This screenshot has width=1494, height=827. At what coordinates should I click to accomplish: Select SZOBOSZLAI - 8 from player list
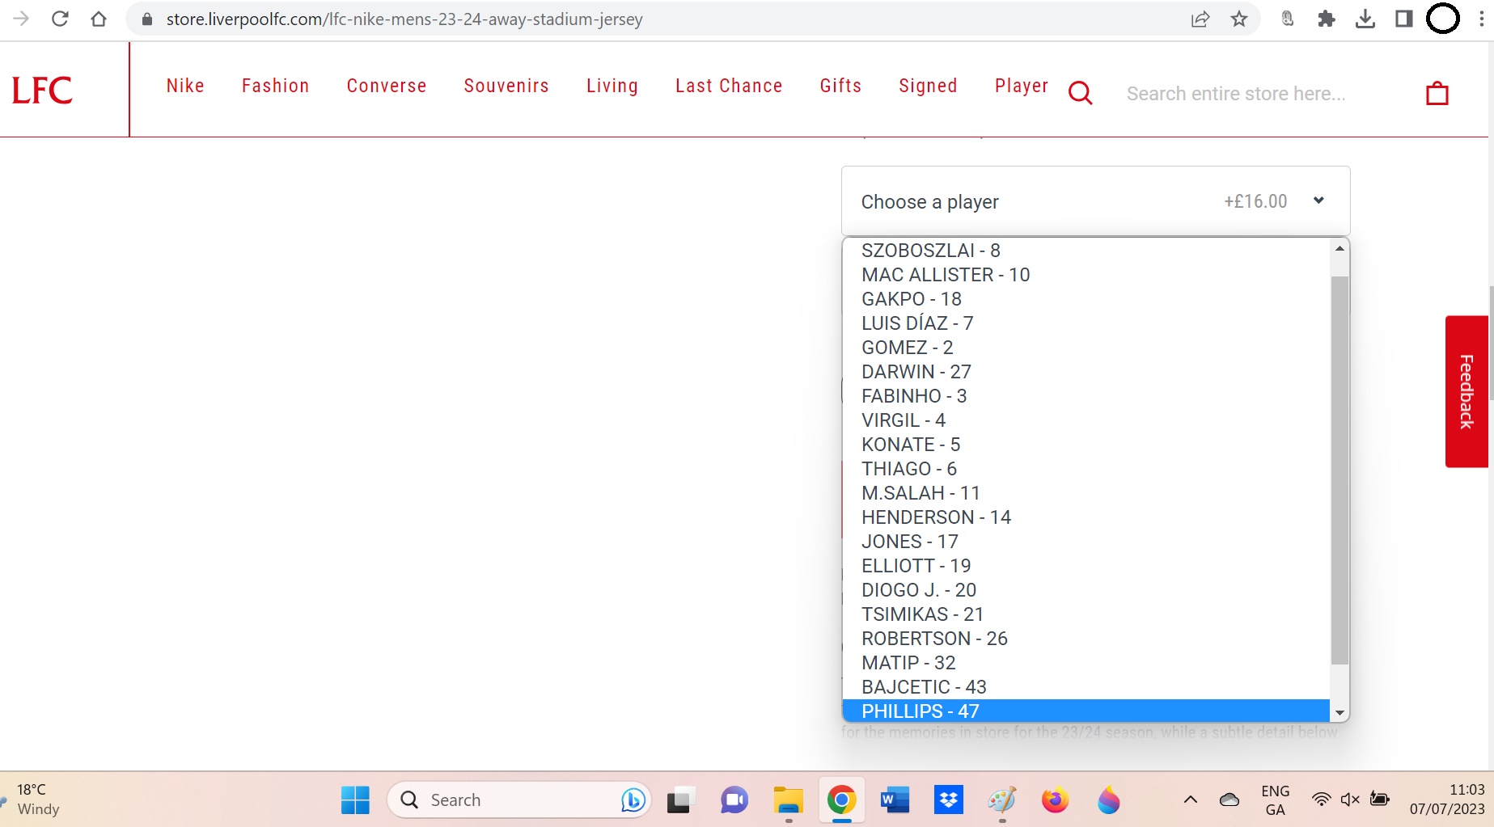(x=1086, y=251)
